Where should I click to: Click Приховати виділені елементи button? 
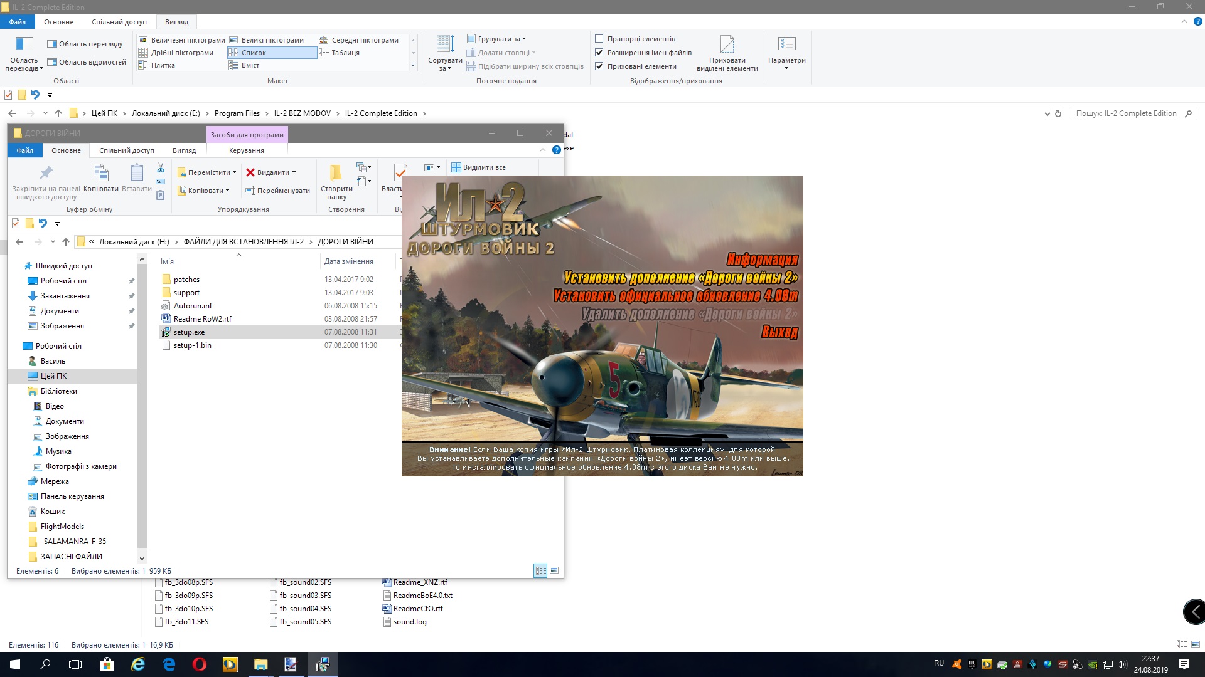pyautogui.click(x=727, y=53)
